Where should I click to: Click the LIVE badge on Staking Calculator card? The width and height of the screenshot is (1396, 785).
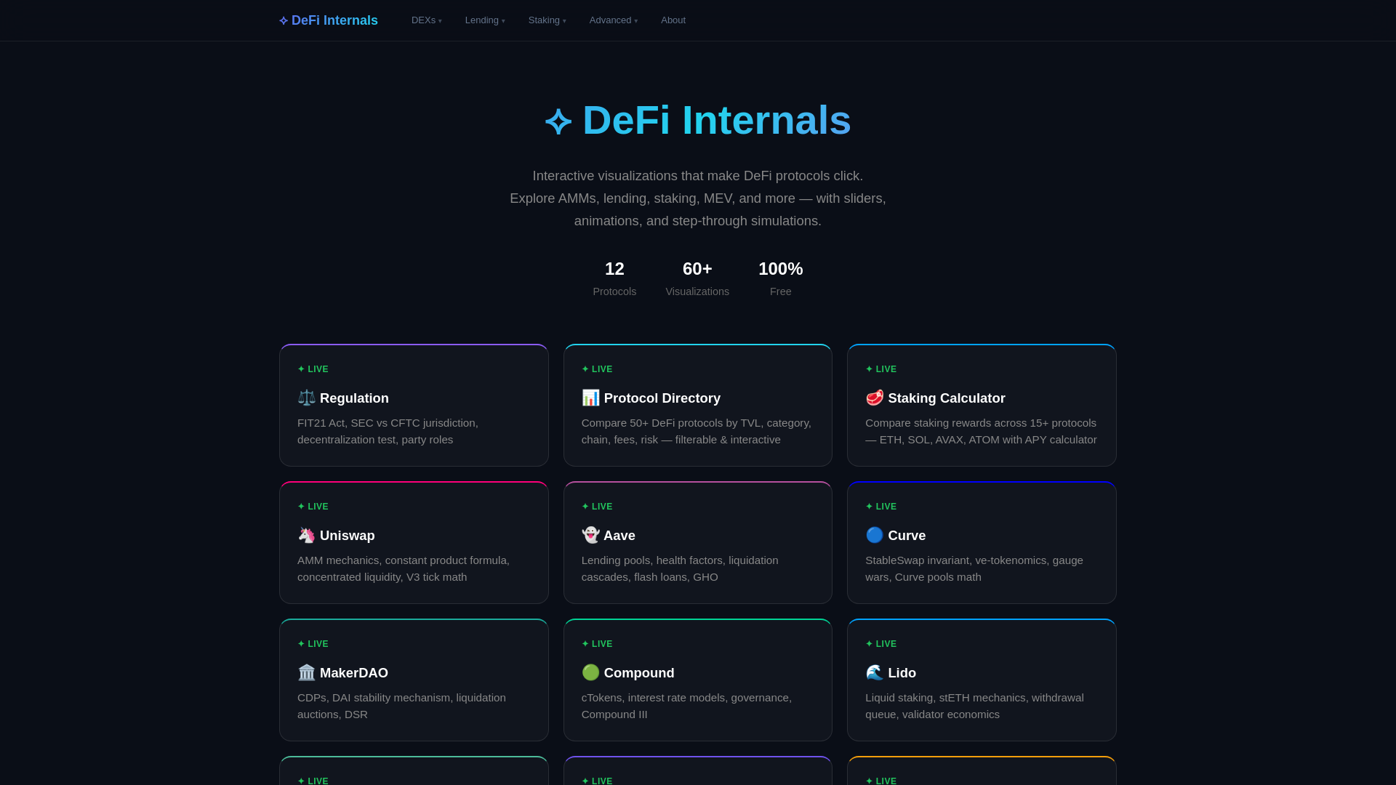(881, 369)
